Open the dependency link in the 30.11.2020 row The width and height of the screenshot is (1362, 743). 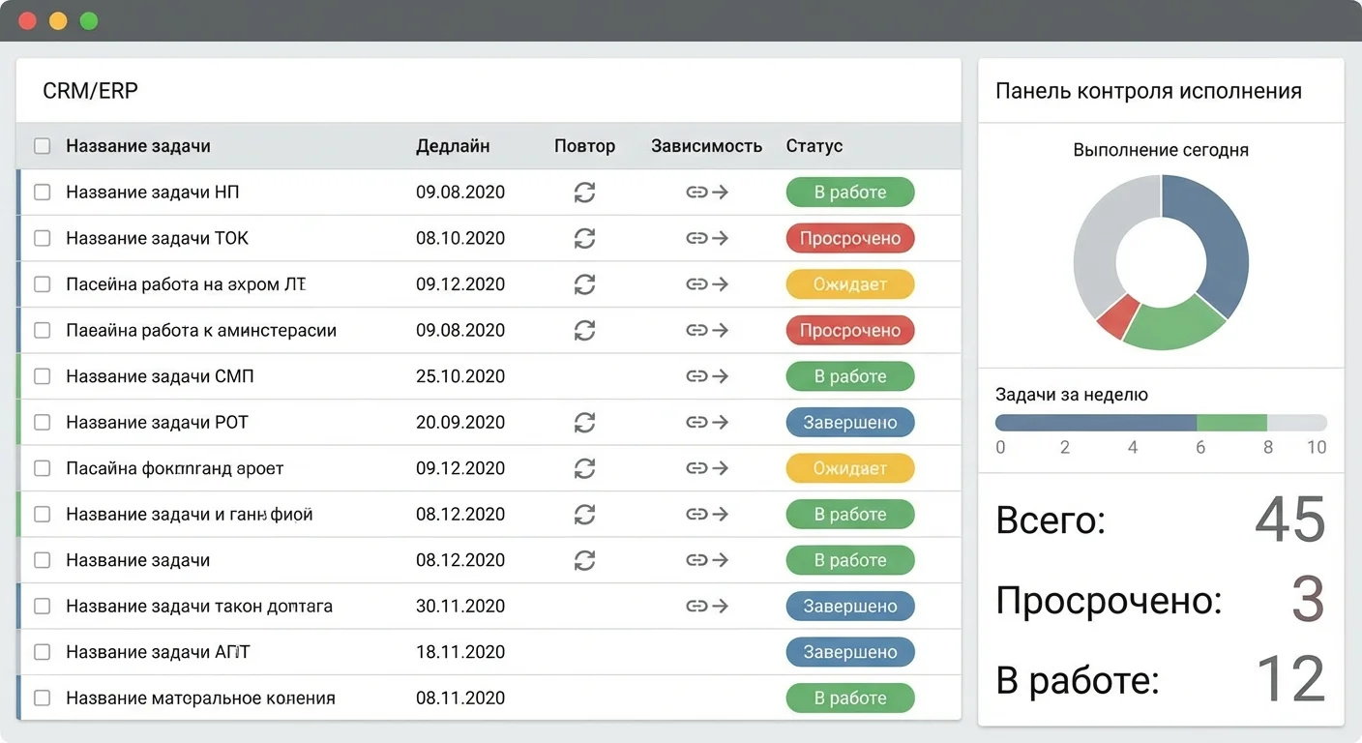coord(707,606)
